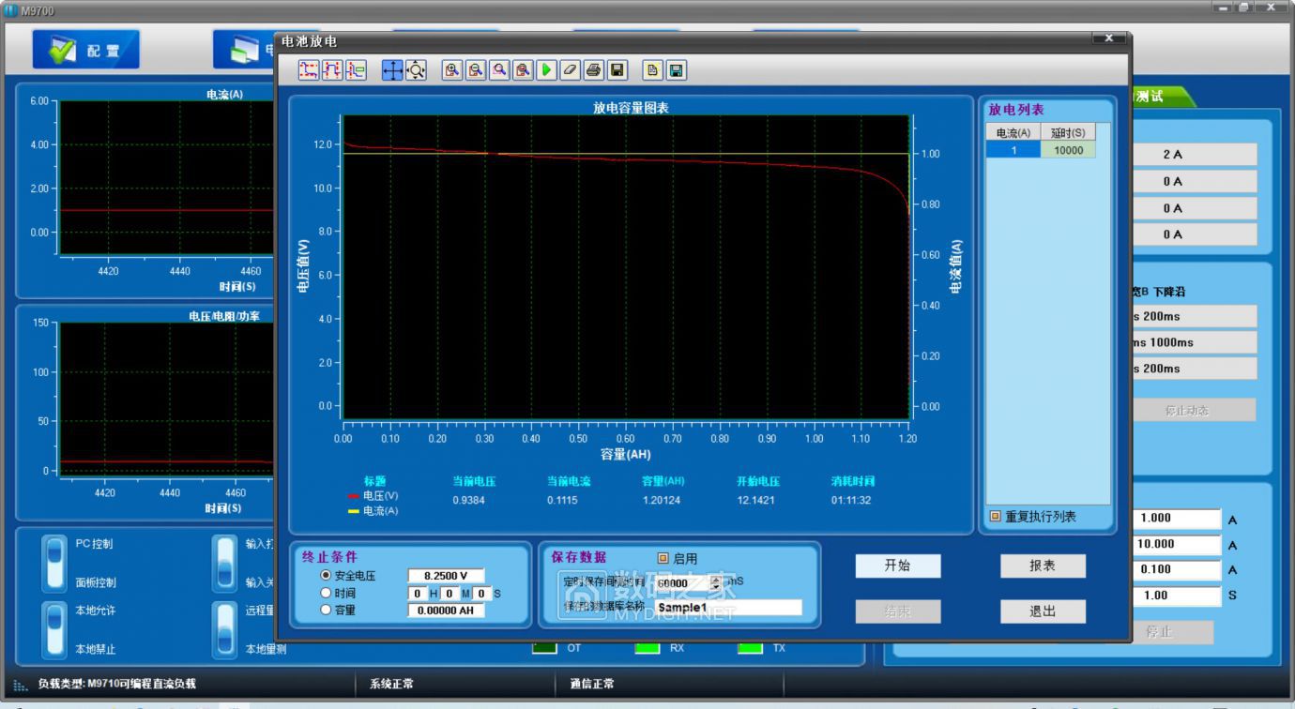Flip the remote/local 本地量测 sense switch
1295x709 pixels.
225,629
